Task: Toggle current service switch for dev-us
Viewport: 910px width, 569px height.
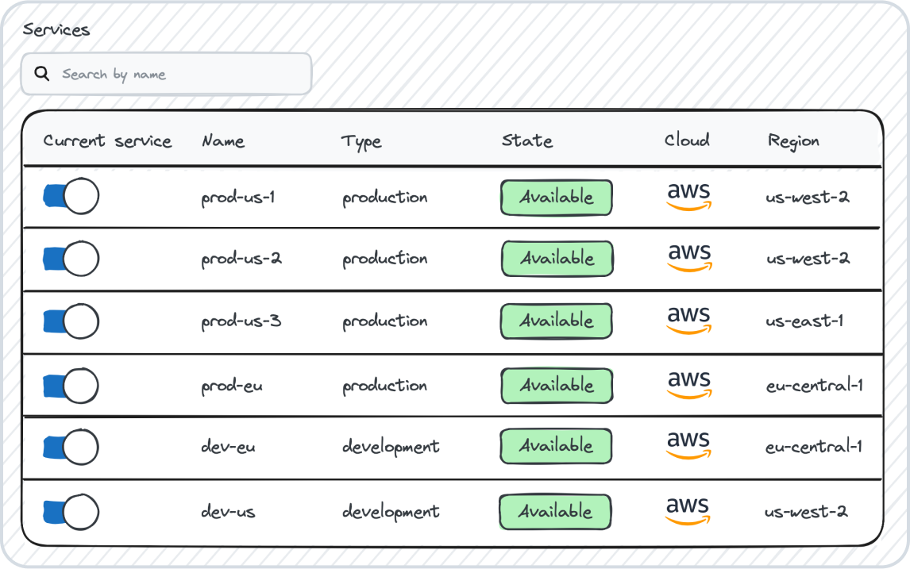Action: pyautogui.click(x=71, y=512)
